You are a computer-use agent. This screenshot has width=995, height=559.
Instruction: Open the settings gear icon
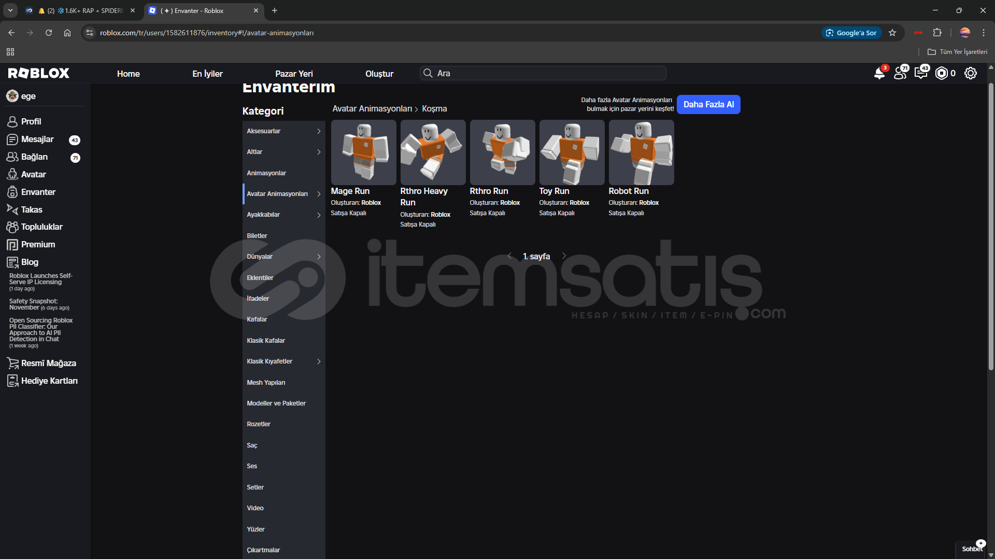[970, 74]
